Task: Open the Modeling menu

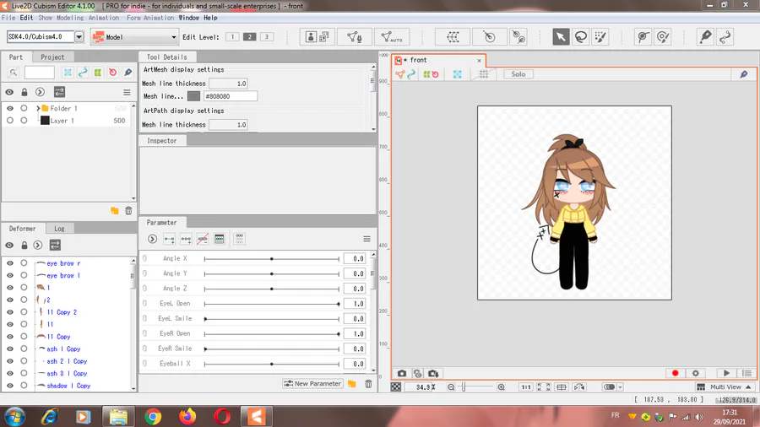Action: coord(70,18)
